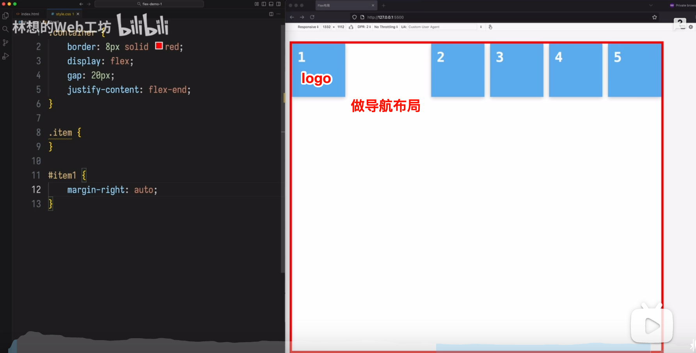696x353 pixels.
Task: Click the browser Forward button
Action: [302, 17]
